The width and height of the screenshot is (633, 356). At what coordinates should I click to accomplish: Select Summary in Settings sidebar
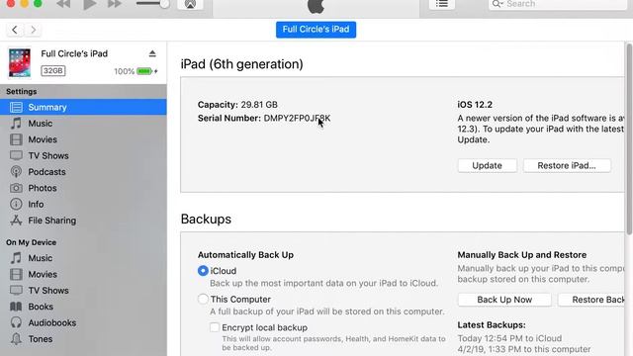(83, 107)
